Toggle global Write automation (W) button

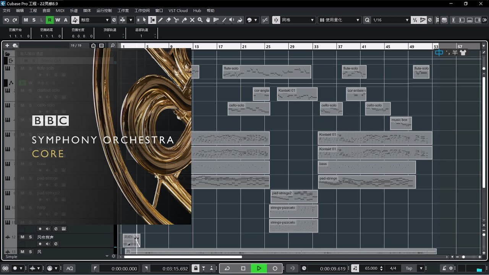58,20
